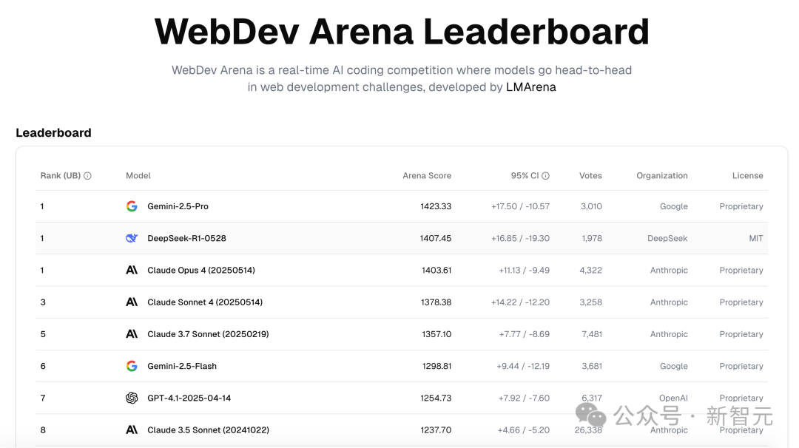Screen dimensions: 799x448
Task: Sort by the License column header
Action: pyautogui.click(x=747, y=176)
